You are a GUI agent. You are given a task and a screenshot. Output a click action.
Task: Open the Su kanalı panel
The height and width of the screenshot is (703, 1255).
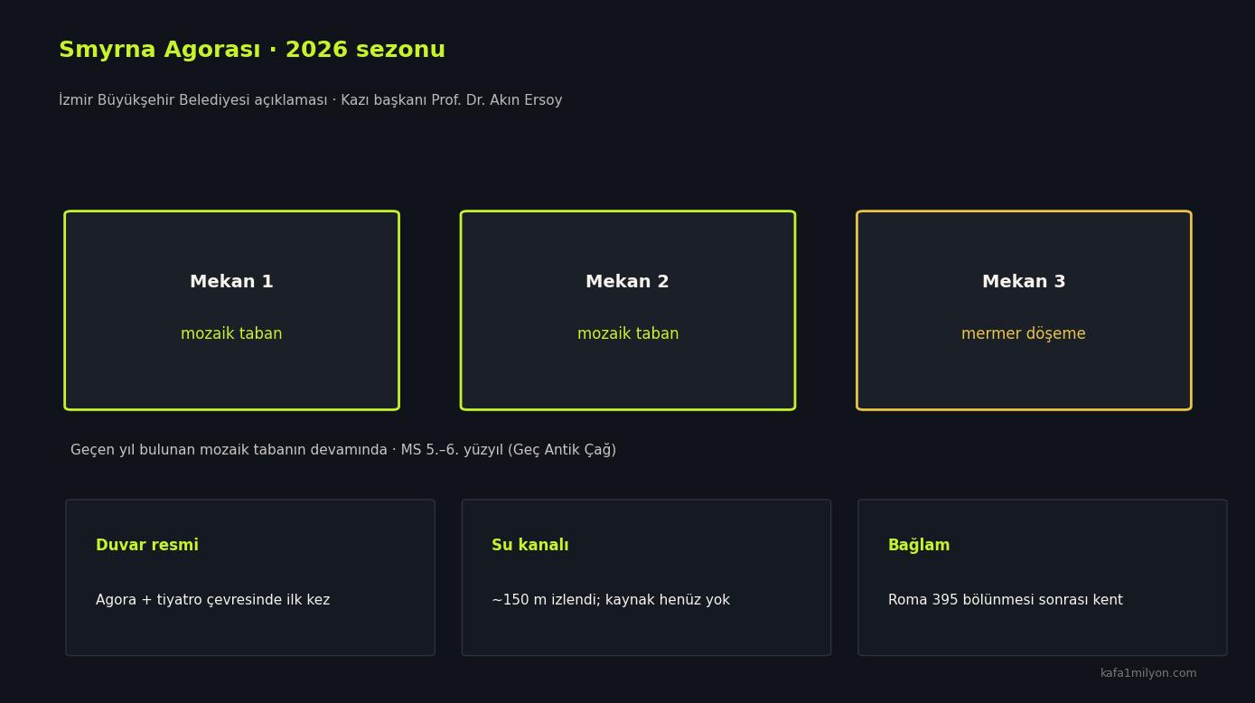point(646,577)
